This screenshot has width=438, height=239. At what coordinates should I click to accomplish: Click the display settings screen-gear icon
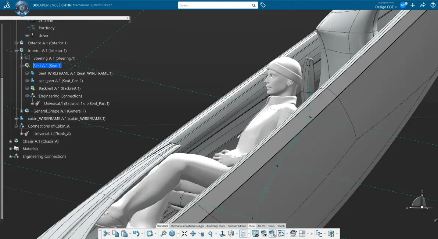pyautogui.click(x=255, y=234)
